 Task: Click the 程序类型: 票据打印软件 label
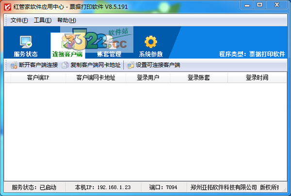[x=252, y=54]
